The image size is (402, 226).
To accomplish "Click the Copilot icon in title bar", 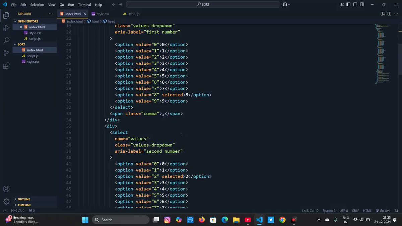I will [285, 4].
